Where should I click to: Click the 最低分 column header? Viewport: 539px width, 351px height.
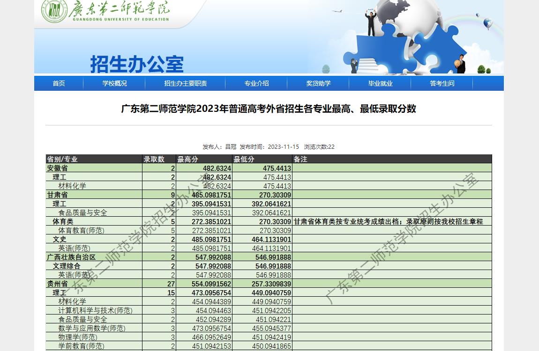[x=244, y=159]
